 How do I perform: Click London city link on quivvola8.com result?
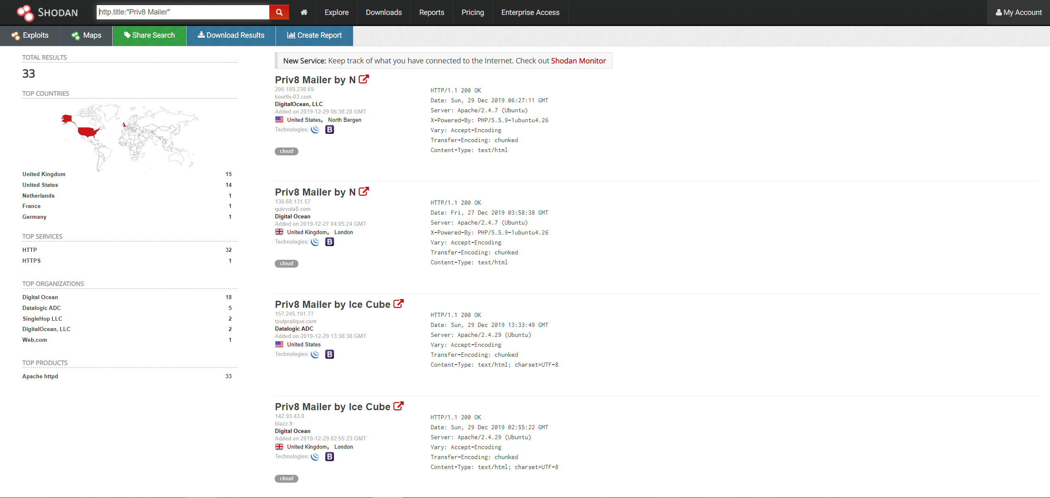click(344, 232)
